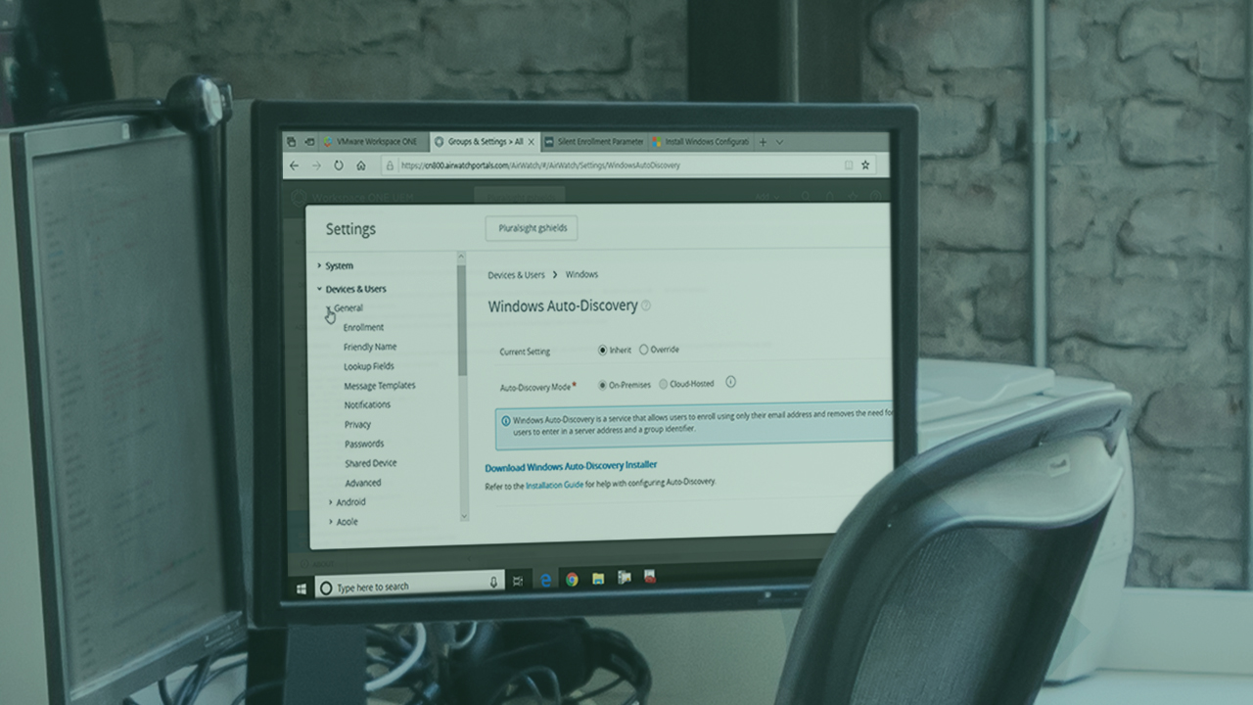The width and height of the screenshot is (1253, 705).
Task: Select the Override radio button
Action: coord(644,350)
